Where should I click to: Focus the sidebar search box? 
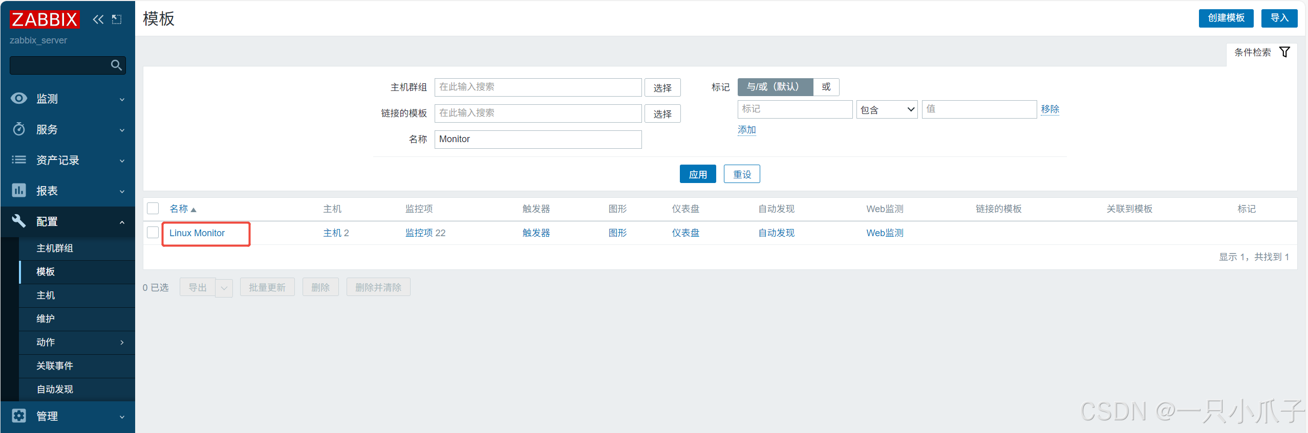click(x=68, y=65)
